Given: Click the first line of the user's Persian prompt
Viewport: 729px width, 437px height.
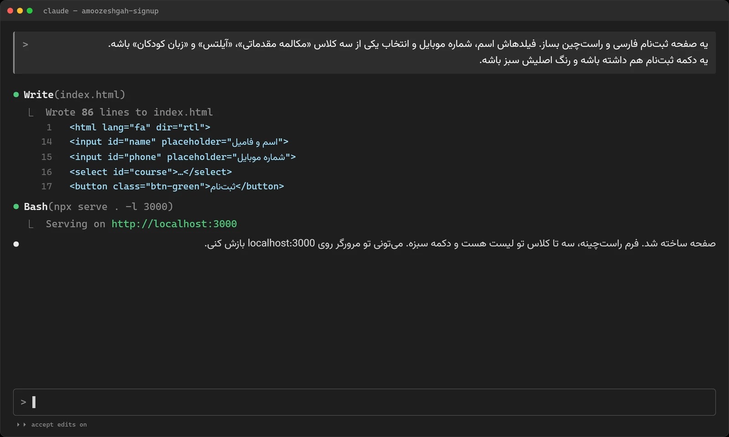Looking at the screenshot, I should pos(408,44).
